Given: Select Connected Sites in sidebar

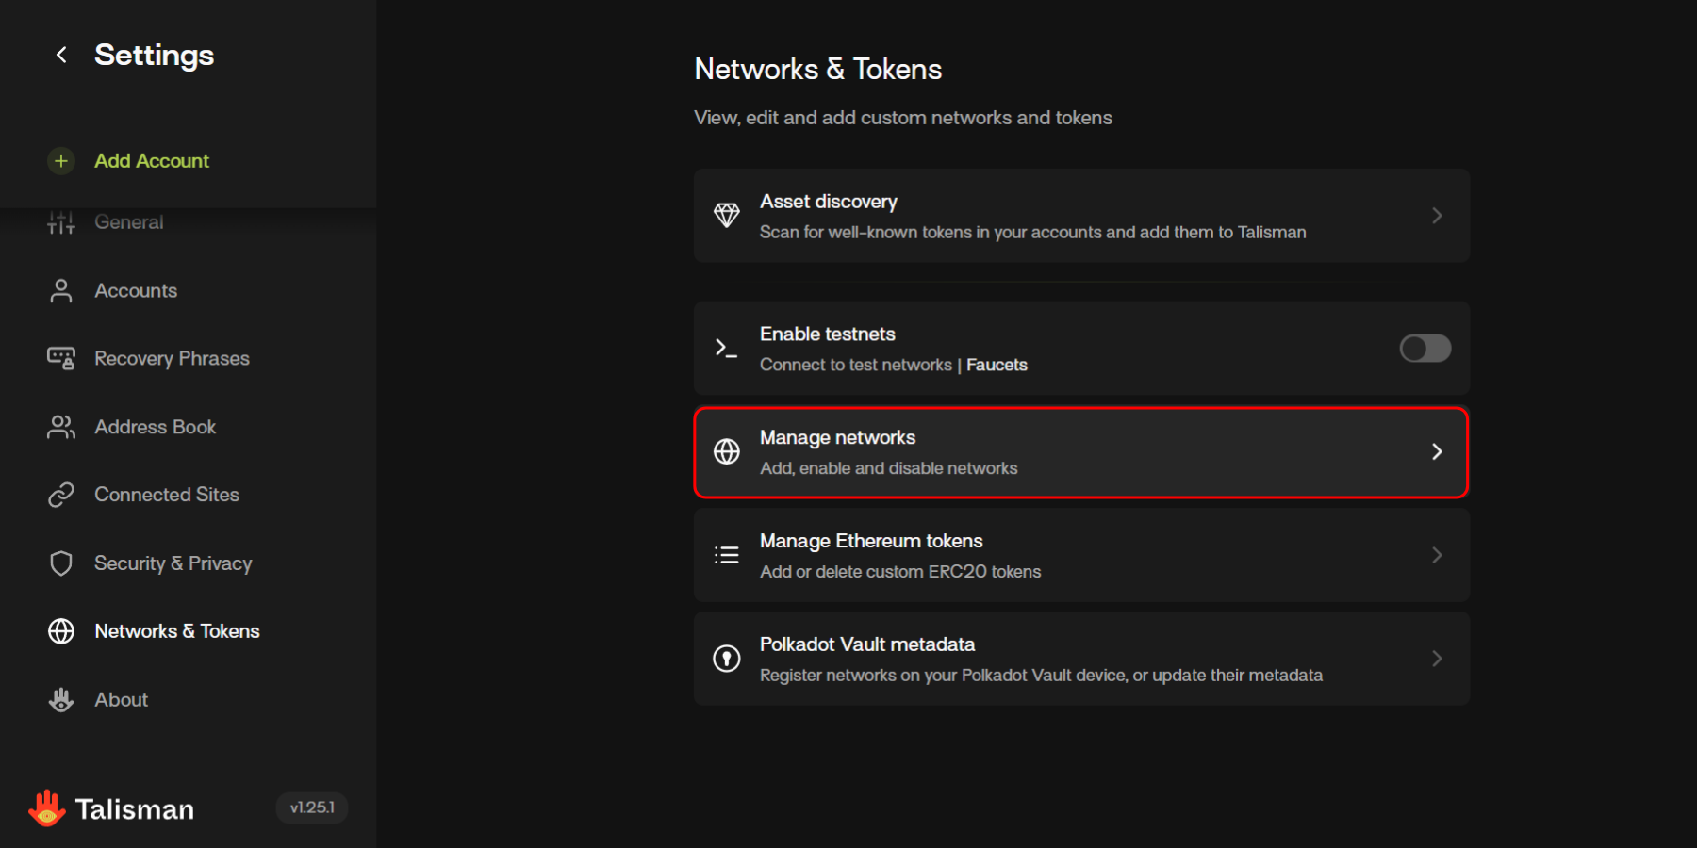Looking at the screenshot, I should [166, 495].
